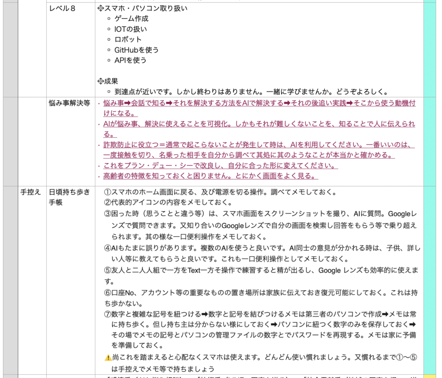Click the diamond symbol before スマホ・パソコン取り扱い
Viewport: 442px width, 378px height.
tap(101, 8)
